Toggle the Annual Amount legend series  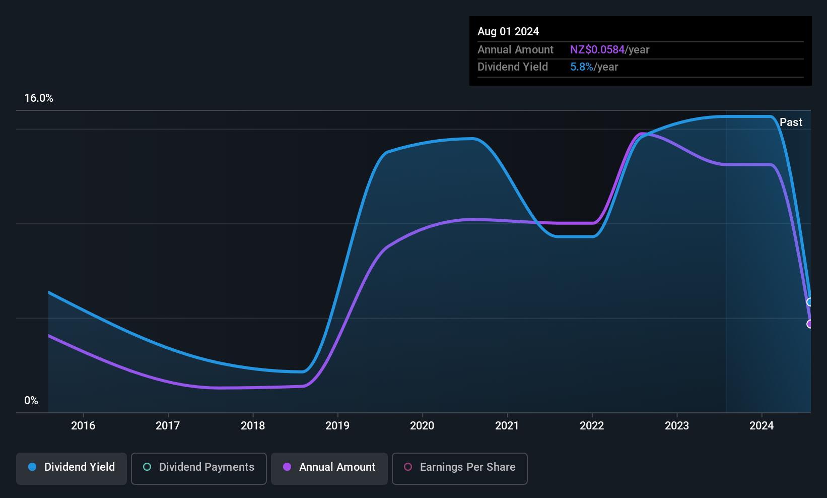pyautogui.click(x=329, y=469)
